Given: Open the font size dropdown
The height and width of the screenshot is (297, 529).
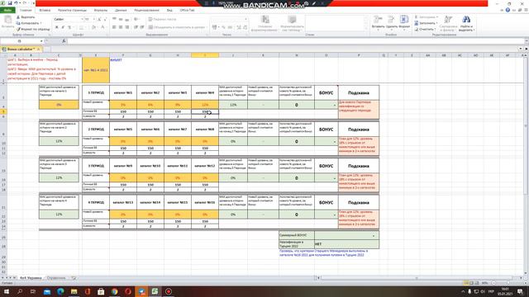Looking at the screenshot, I should click(x=94, y=19).
